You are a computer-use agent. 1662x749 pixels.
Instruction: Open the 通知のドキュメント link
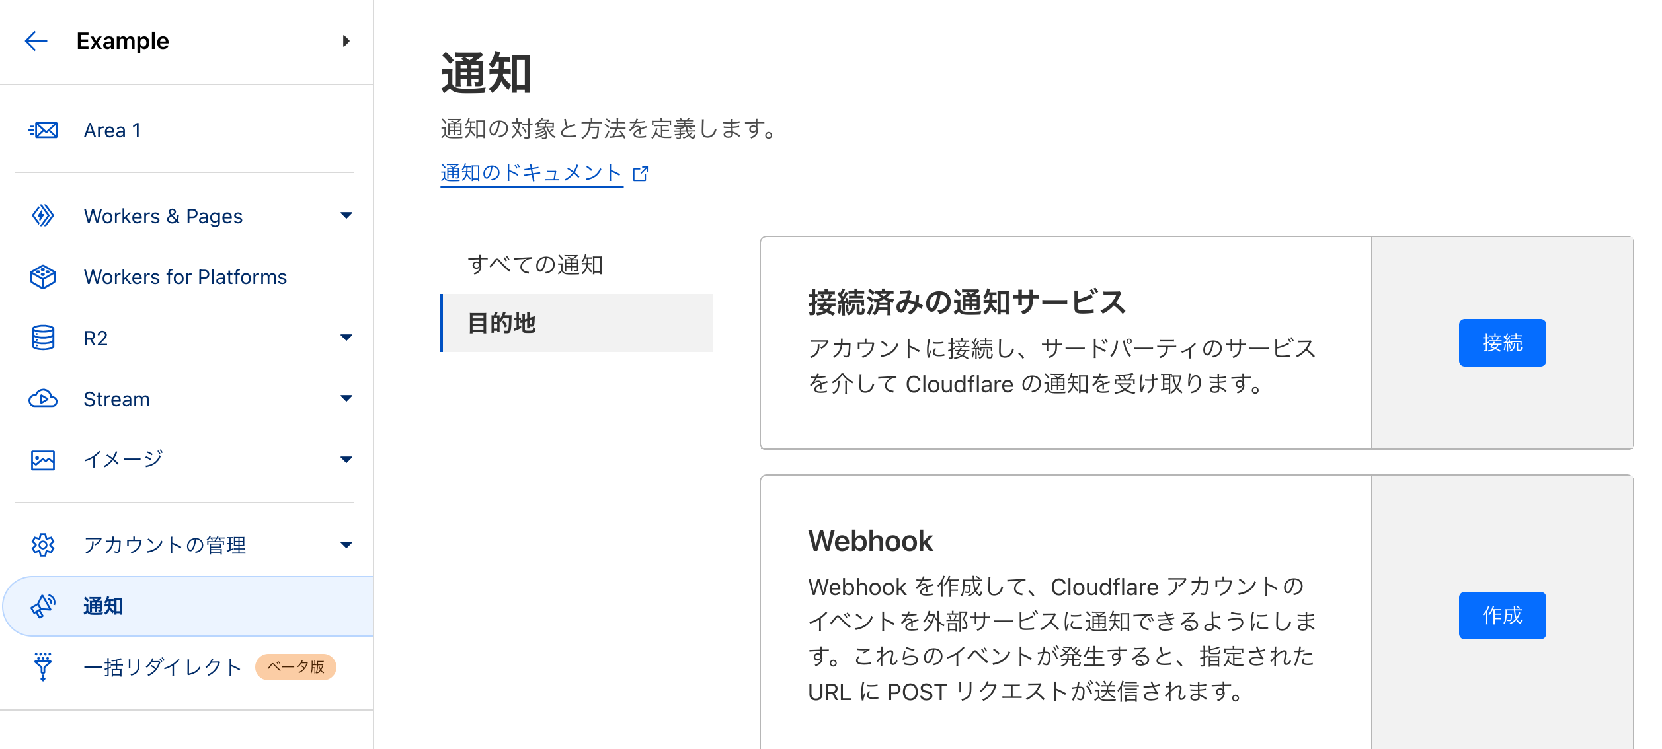[531, 172]
